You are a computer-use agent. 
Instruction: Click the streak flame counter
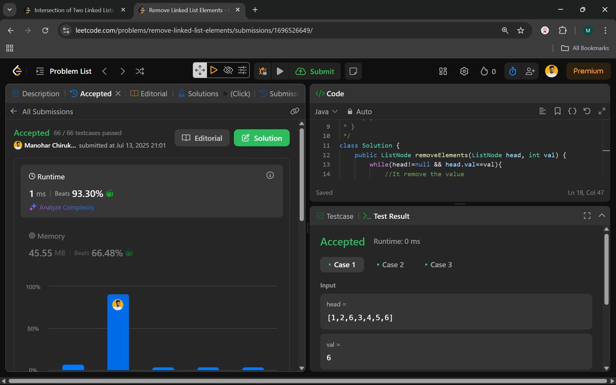pos(488,71)
